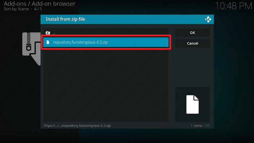
Task: Click the Kodi logo in dialog header
Action: point(208,19)
